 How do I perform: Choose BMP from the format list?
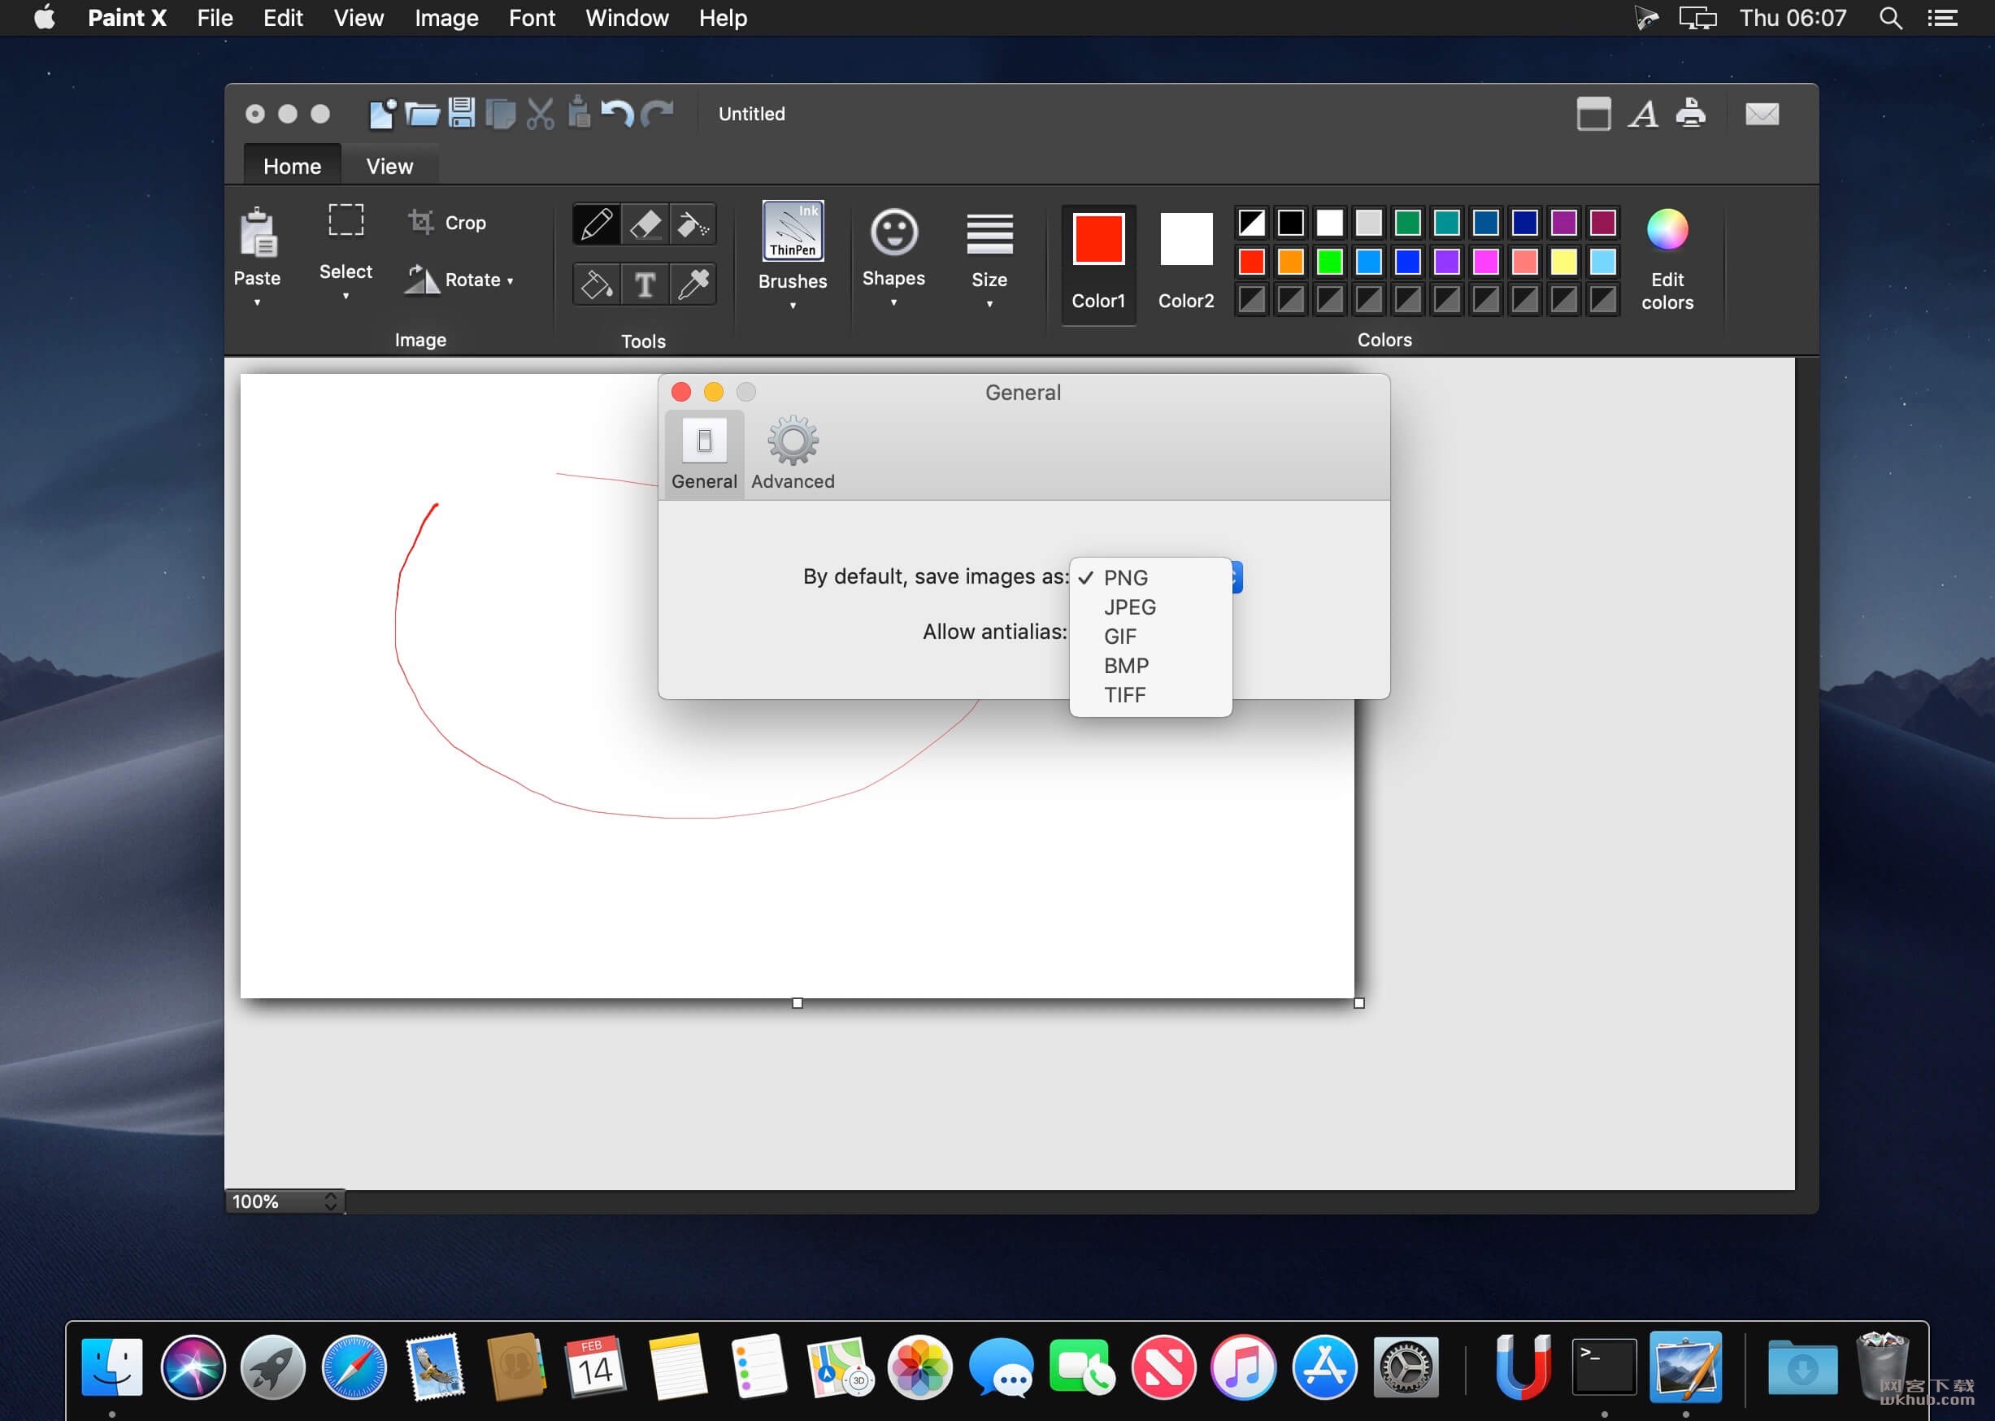[x=1150, y=666]
